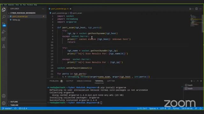The height and width of the screenshot is (114, 204).
Task: Switch to the DEBUG CONSOLE tab
Action: (84, 81)
